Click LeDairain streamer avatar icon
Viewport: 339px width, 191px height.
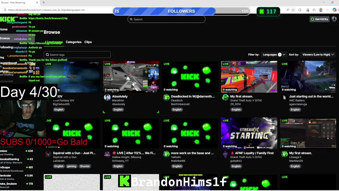pyautogui.click(x=48, y=154)
